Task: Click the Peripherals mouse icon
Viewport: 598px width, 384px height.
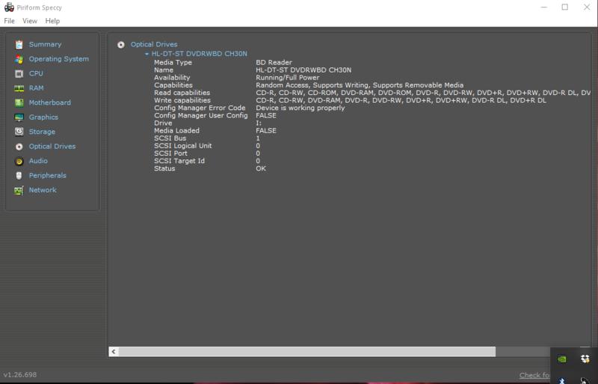Action: click(19, 176)
